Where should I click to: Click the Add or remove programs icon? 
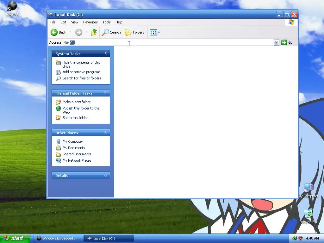coord(58,72)
